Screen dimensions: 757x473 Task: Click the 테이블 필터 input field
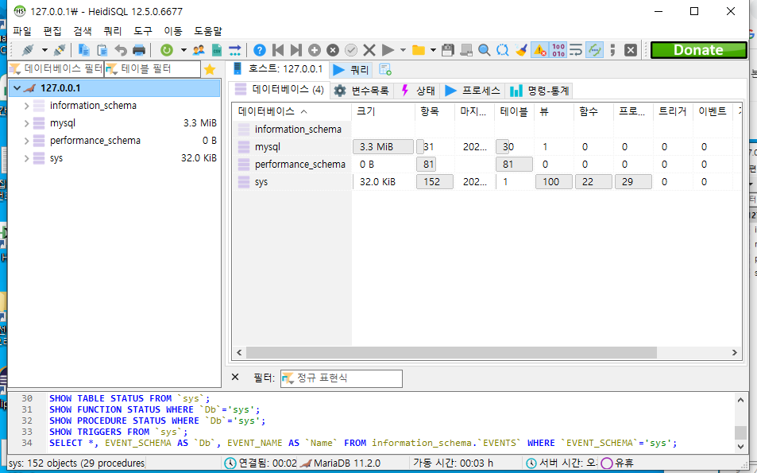click(153, 68)
